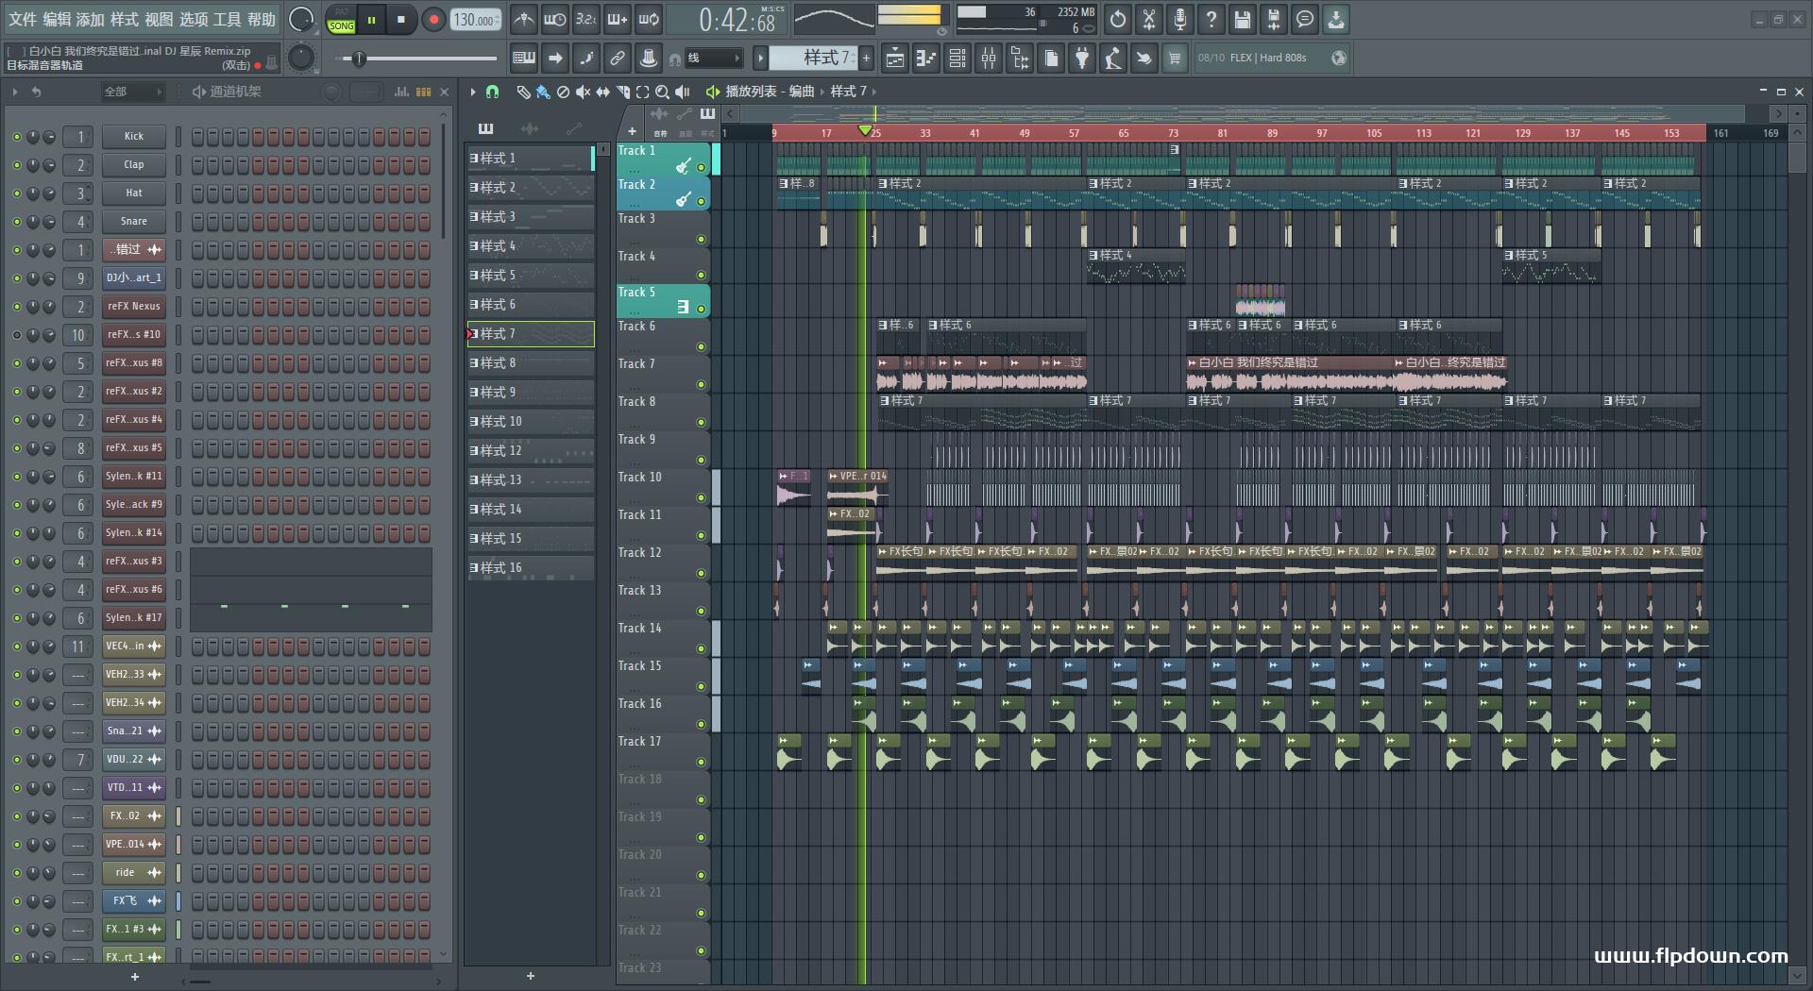This screenshot has height=991, width=1813.
Task: Select the playlist slice tool
Action: [622, 92]
